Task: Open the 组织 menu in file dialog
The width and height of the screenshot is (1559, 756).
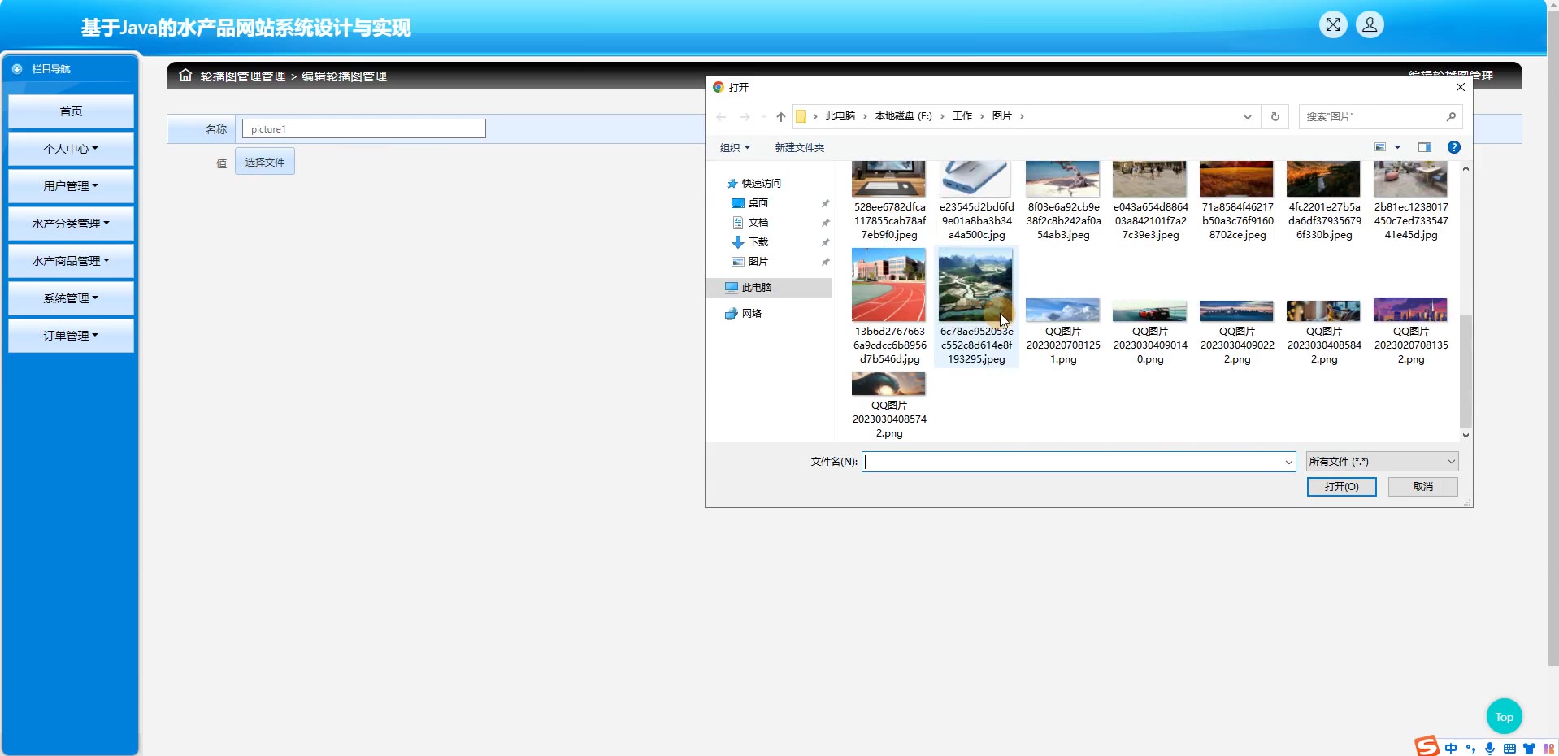Action: tap(735, 148)
